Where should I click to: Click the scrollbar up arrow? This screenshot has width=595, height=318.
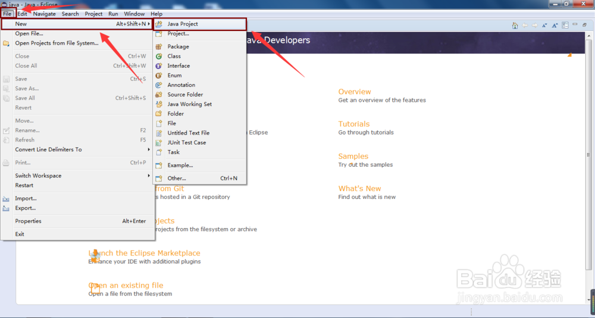click(589, 35)
